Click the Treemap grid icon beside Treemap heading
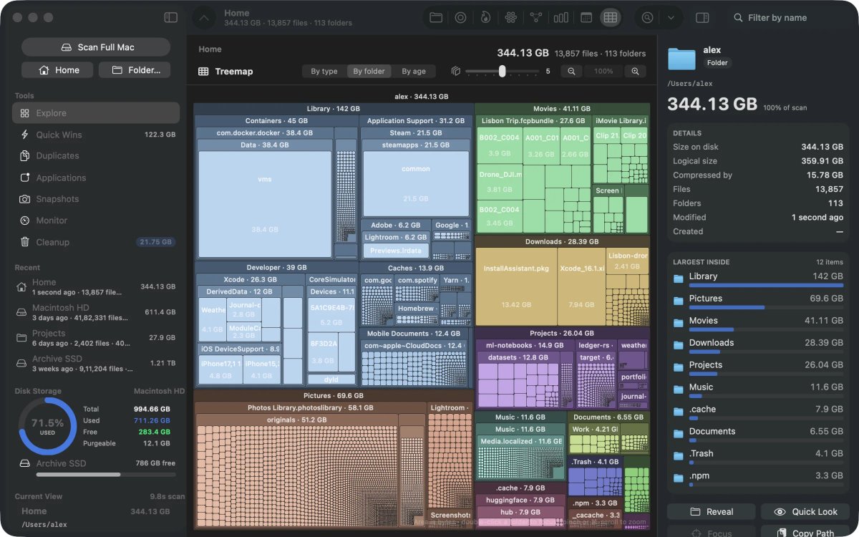The width and height of the screenshot is (859, 537). (203, 72)
